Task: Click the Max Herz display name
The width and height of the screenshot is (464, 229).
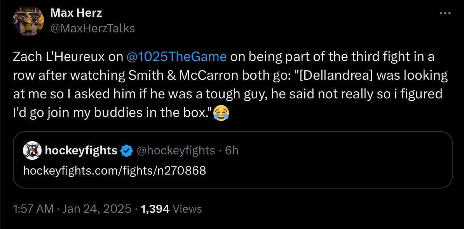Action: coord(76,13)
